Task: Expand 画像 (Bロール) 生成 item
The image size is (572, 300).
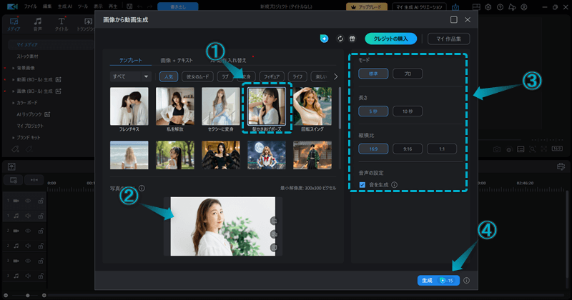Action: coord(14,91)
